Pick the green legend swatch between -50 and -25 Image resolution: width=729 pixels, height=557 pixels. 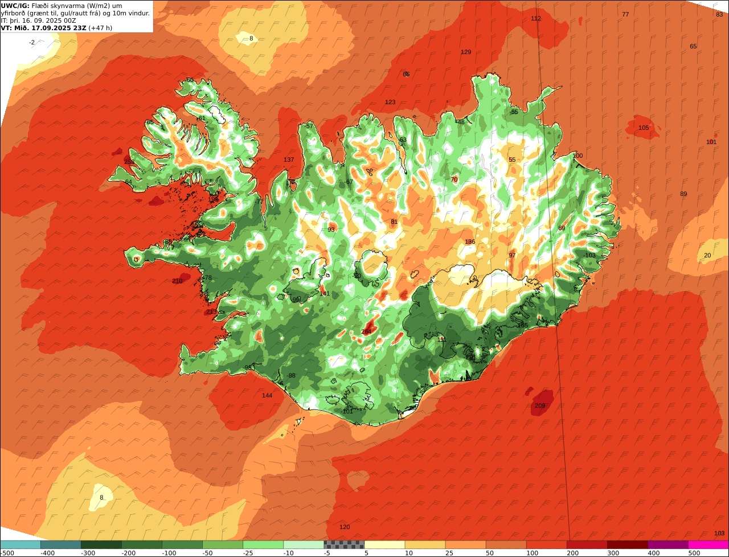coord(223,544)
